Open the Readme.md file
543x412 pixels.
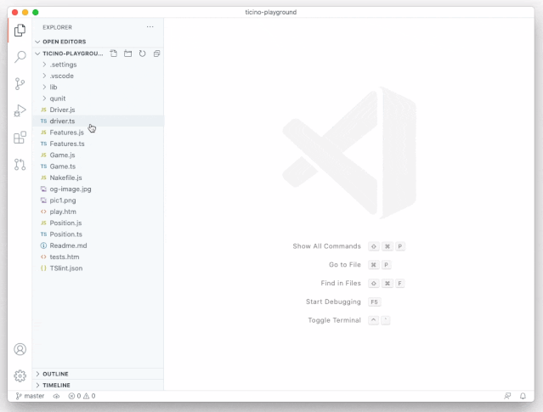pos(68,246)
